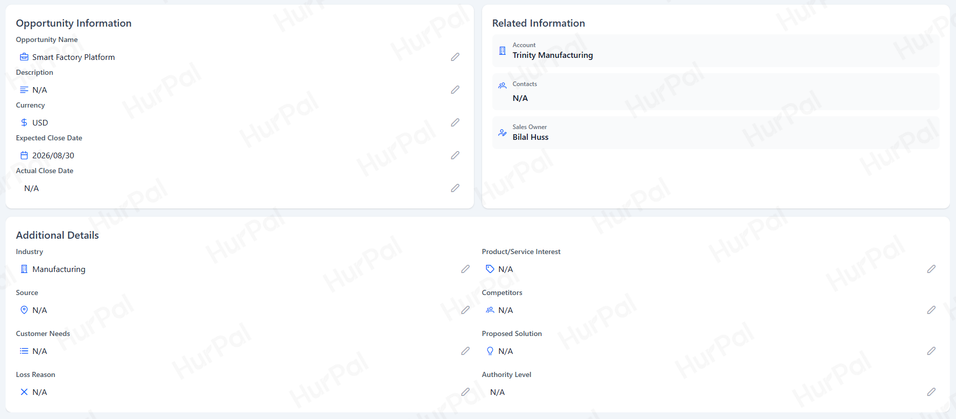Click the building icon beside Manufacturing
Screen dimensions: 956x419
pyautogui.click(x=24, y=269)
